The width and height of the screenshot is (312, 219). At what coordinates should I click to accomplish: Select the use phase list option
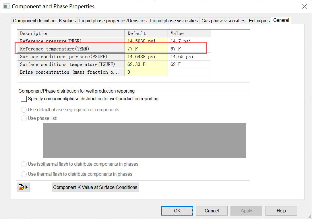24,118
